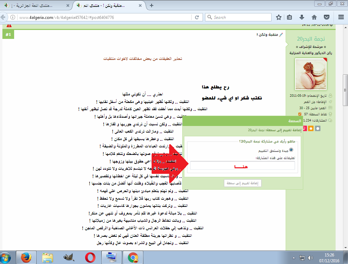Open a new browser tab
The width and height of the screenshot is (348, 264).
coord(152,5)
